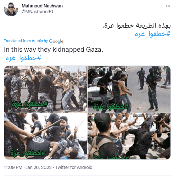Click the Twitter for Android source label
This screenshot has width=174, height=176.
click(74, 168)
